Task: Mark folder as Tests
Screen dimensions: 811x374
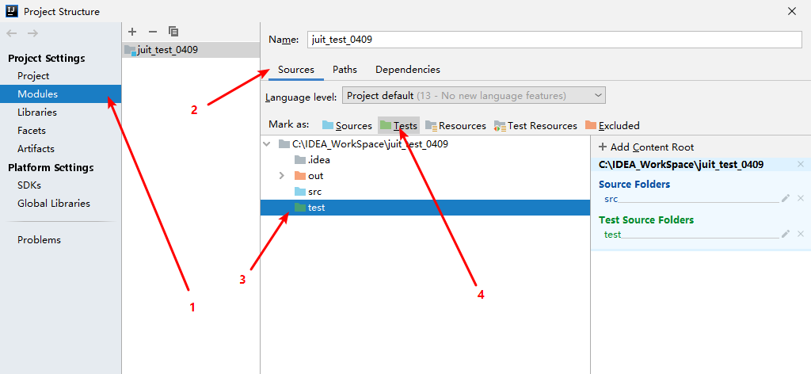Action: [398, 125]
